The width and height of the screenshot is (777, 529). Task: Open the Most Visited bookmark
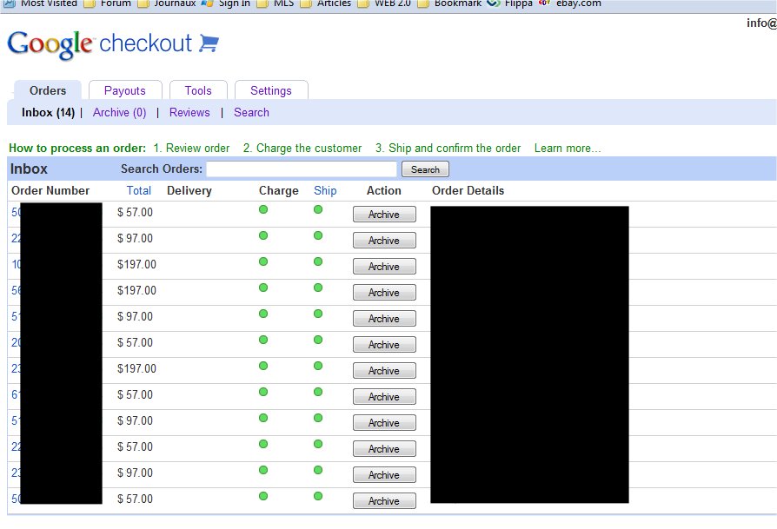[41, 3]
